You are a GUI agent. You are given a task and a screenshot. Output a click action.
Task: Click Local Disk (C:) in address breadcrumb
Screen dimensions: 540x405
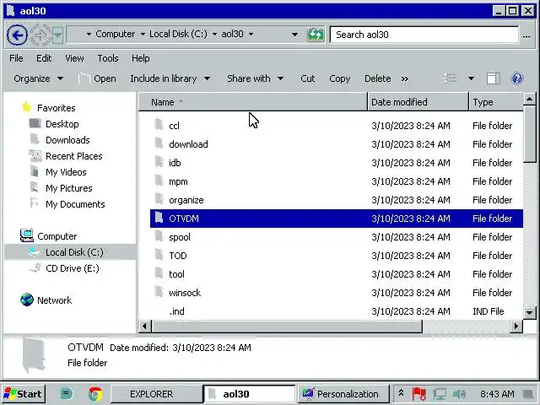point(178,34)
